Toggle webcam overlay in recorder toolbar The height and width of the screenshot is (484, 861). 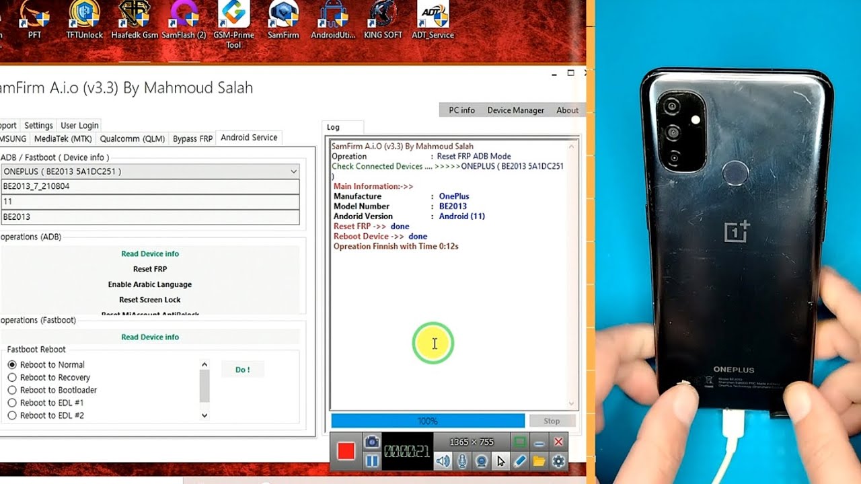[482, 461]
